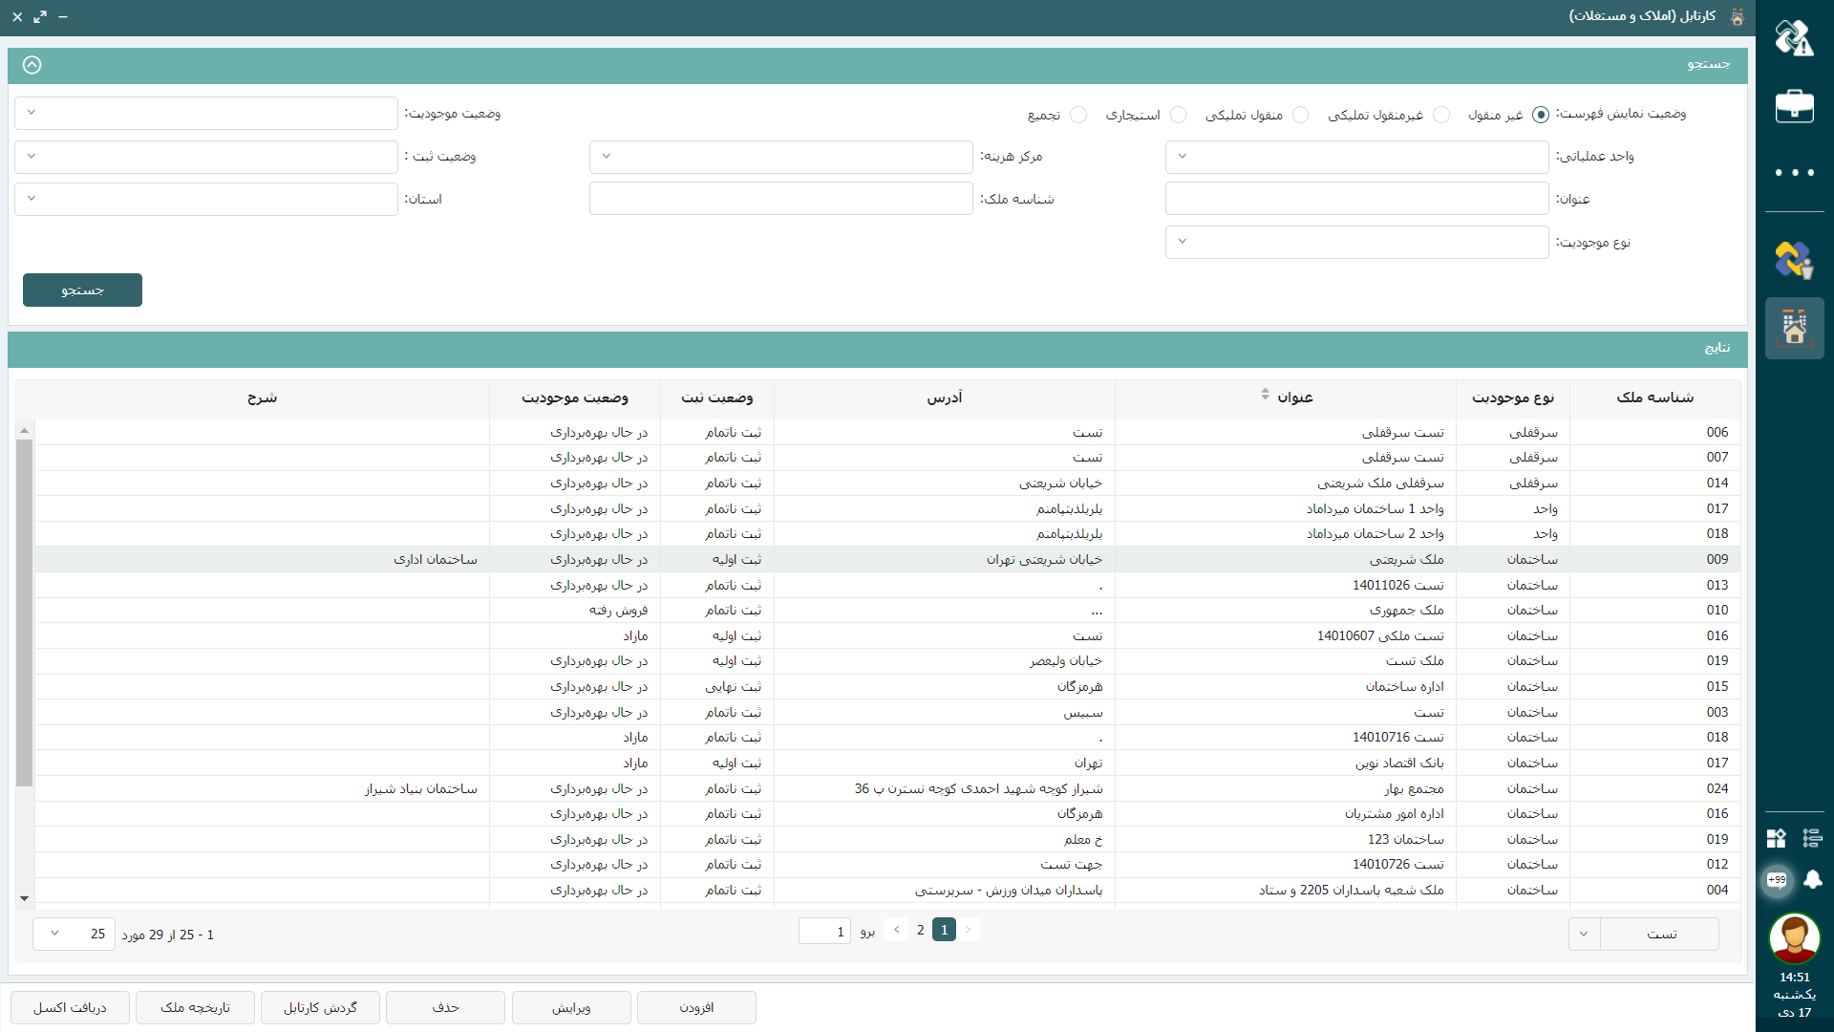Select the تجمیع radio button
Viewport: 1834px width, 1032px height.
point(1078,115)
